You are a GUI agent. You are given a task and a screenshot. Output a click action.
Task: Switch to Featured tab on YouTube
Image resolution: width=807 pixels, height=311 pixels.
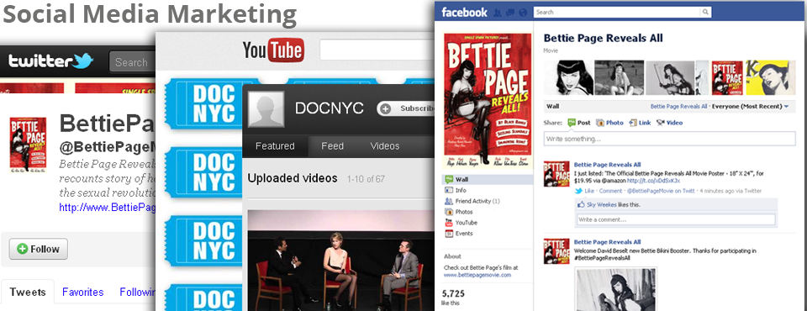[x=275, y=146]
